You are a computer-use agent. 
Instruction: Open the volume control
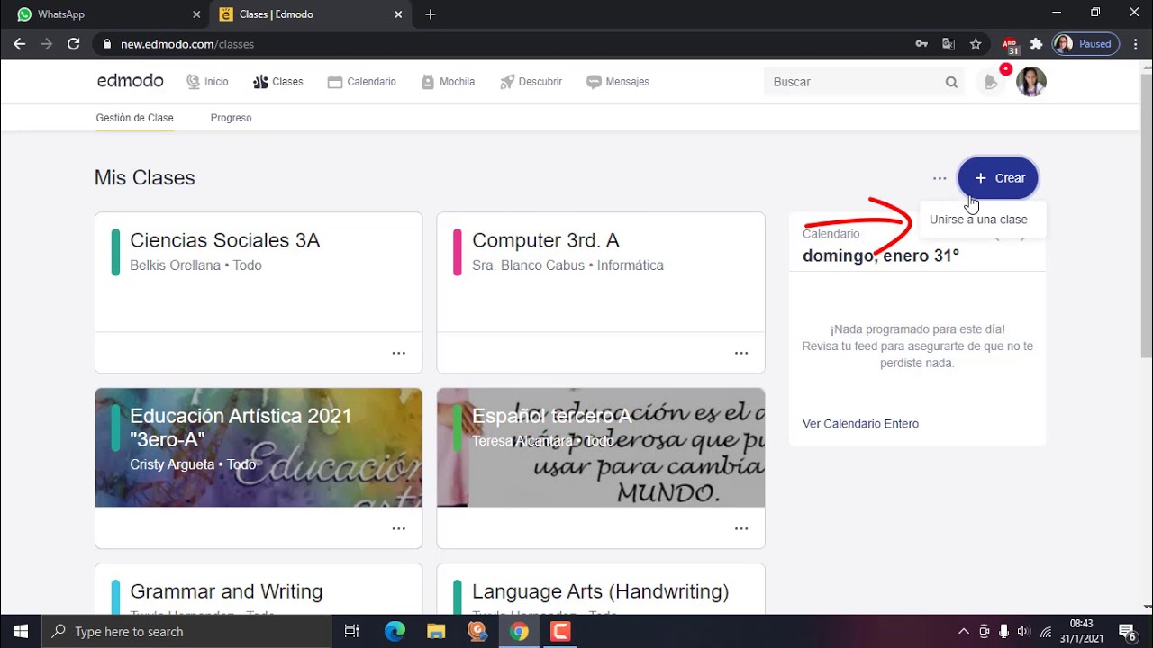[1024, 632]
